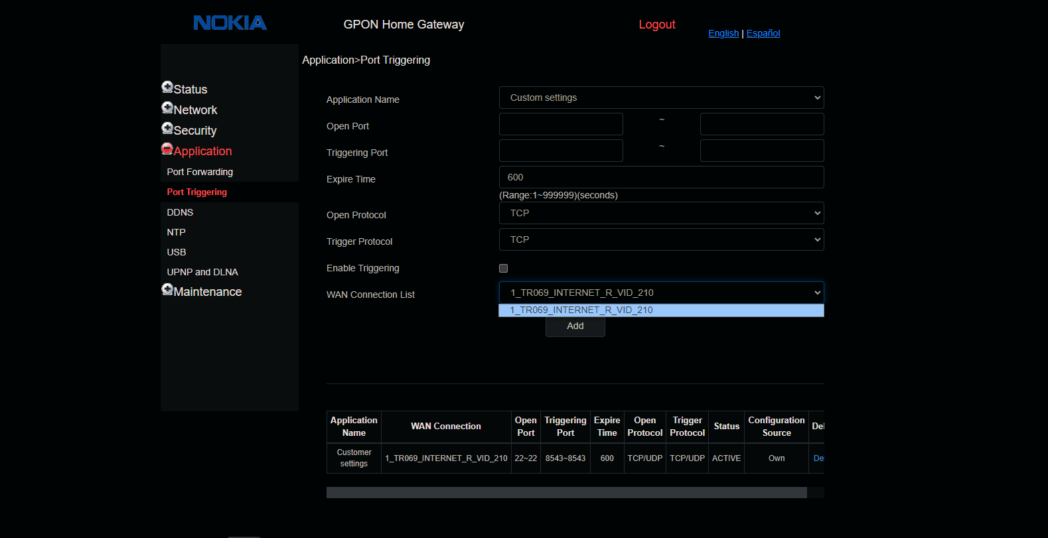The height and width of the screenshot is (538, 1048).
Task: Open the Application menu
Action: pyautogui.click(x=203, y=151)
